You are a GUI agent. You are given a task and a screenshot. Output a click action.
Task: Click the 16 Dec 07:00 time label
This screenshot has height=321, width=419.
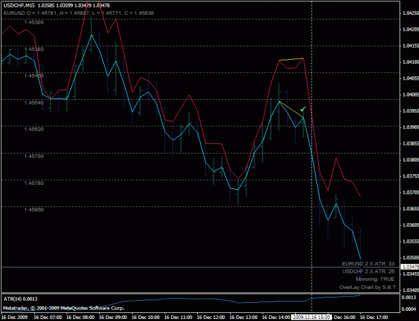48,317
